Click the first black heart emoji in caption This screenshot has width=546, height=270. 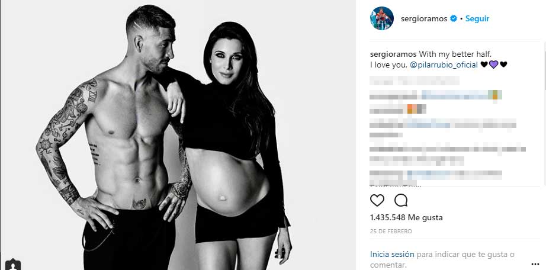(x=484, y=65)
